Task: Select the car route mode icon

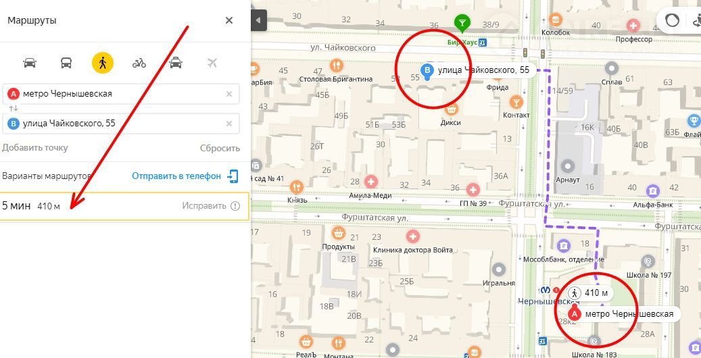Action: [30, 63]
